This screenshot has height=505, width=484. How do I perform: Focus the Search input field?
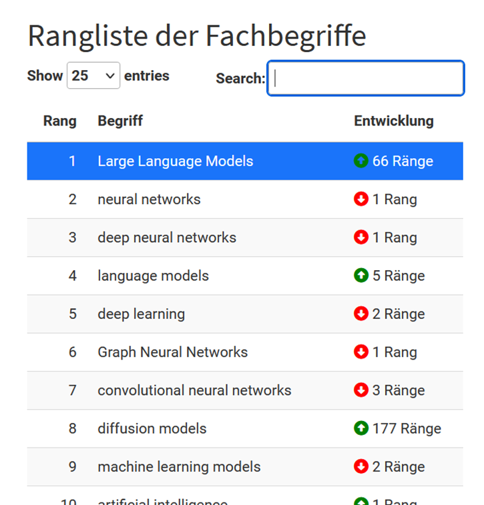pos(365,78)
